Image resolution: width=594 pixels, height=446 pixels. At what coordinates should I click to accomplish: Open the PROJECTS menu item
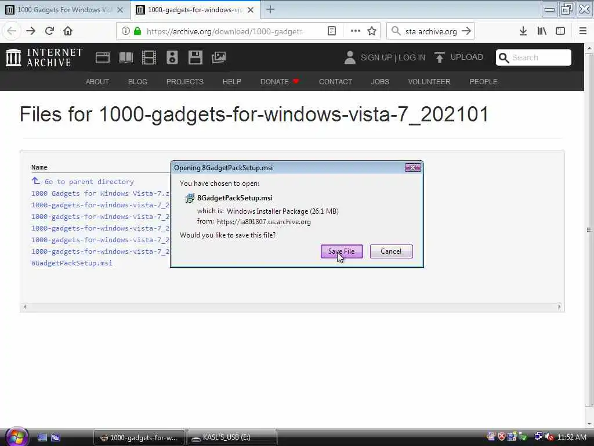[x=185, y=81]
